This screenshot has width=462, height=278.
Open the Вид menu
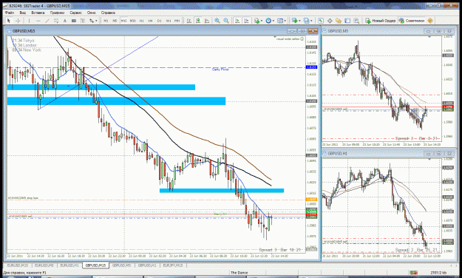23,13
